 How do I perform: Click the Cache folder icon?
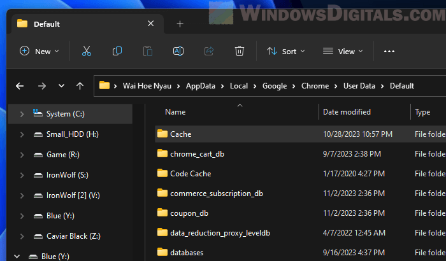[x=162, y=133]
